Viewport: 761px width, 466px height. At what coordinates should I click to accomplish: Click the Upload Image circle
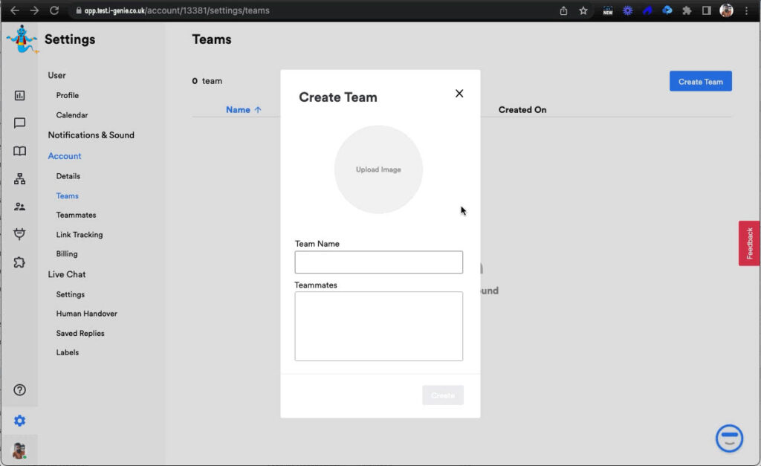[378, 169]
